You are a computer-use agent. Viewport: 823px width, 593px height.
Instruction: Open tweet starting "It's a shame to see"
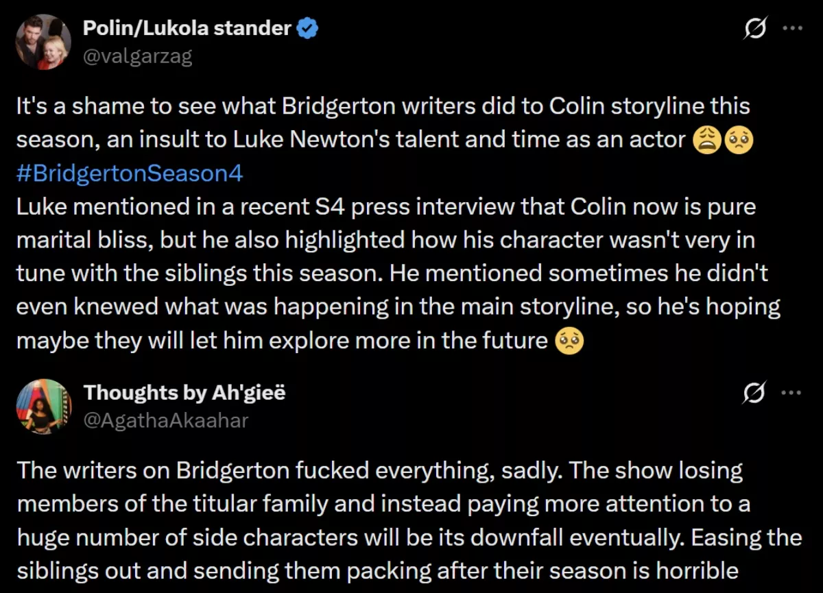click(x=384, y=108)
